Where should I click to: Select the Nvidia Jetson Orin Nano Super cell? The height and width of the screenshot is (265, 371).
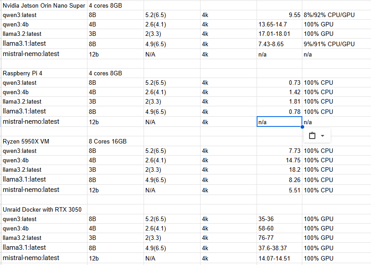click(x=44, y=5)
